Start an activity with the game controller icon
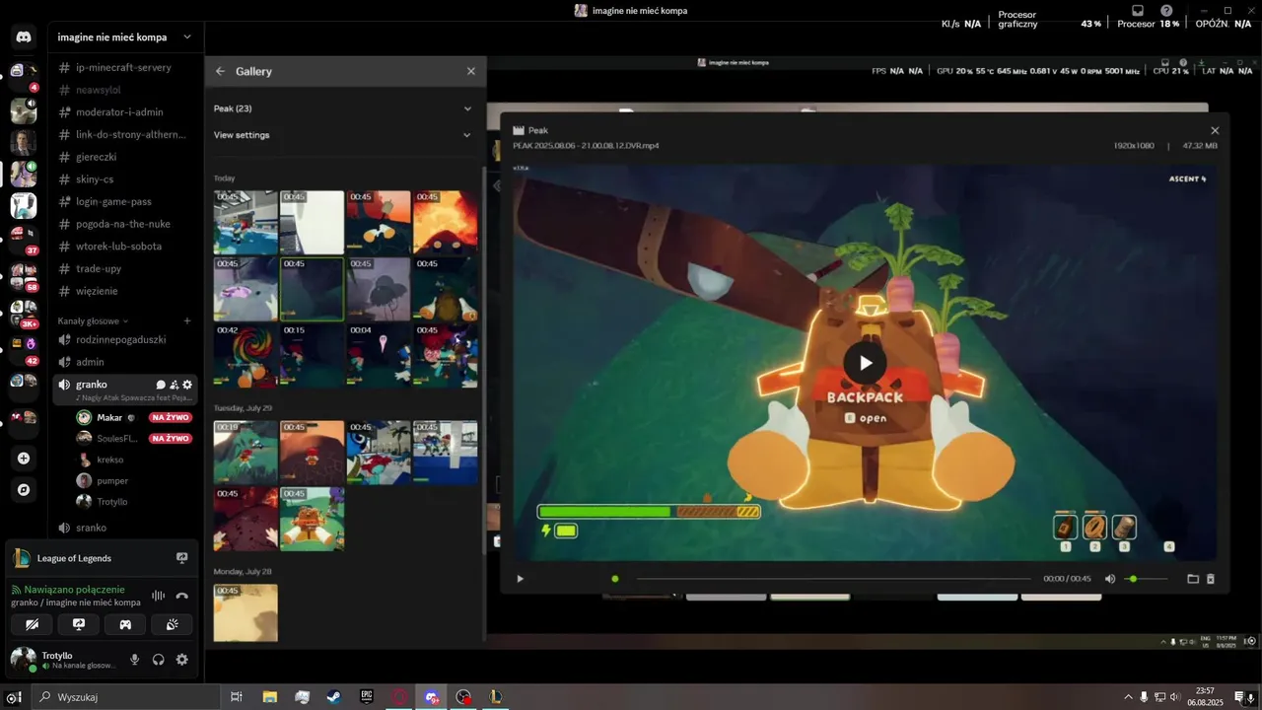The width and height of the screenshot is (1262, 710). coord(125,624)
